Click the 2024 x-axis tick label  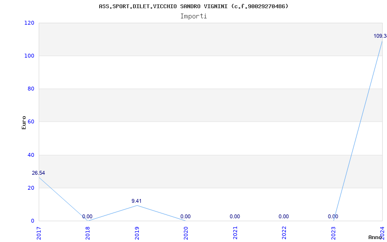point(382,233)
